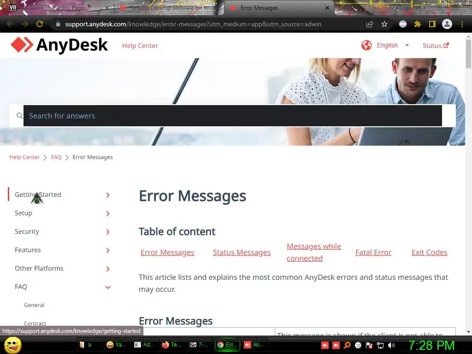The width and height of the screenshot is (472, 354).
Task: Jump to Error Messages in table of content
Action: 167,252
